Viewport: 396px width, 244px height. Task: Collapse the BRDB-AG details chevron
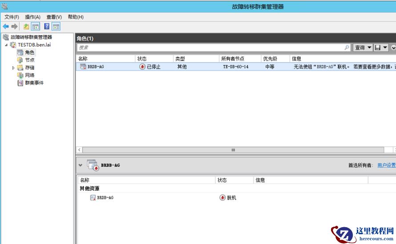point(80,165)
